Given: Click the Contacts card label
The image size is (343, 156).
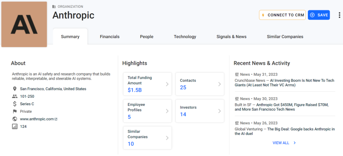Looking at the screenshot, I should (188, 81).
